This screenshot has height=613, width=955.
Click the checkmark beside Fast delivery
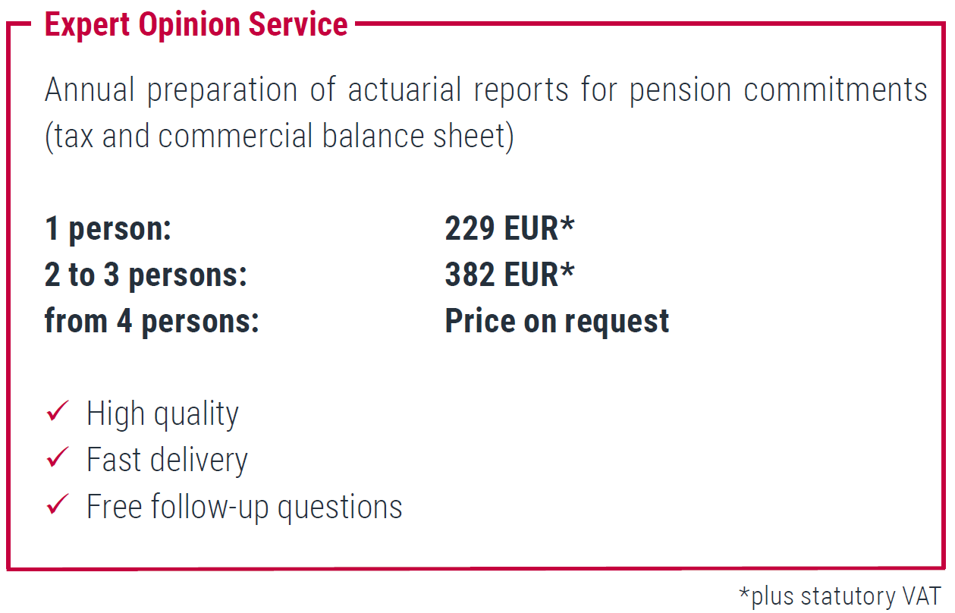point(58,458)
